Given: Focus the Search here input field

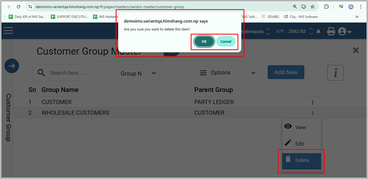Looking at the screenshot, I should click(x=82, y=73).
